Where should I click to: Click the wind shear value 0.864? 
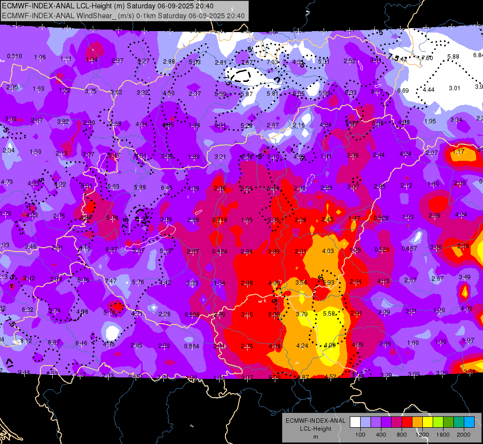(191, 346)
